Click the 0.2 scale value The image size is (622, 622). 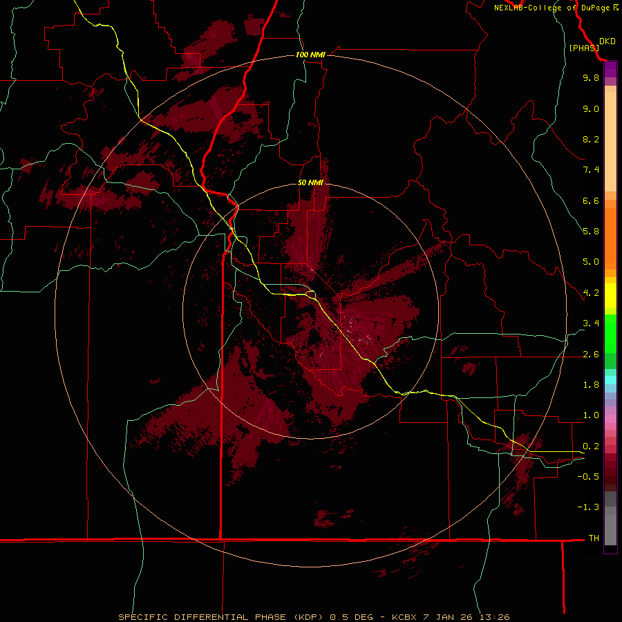click(591, 446)
